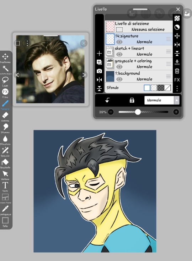Add a special layer in Livello panel
192x261 pixels.
[x=99, y=62]
